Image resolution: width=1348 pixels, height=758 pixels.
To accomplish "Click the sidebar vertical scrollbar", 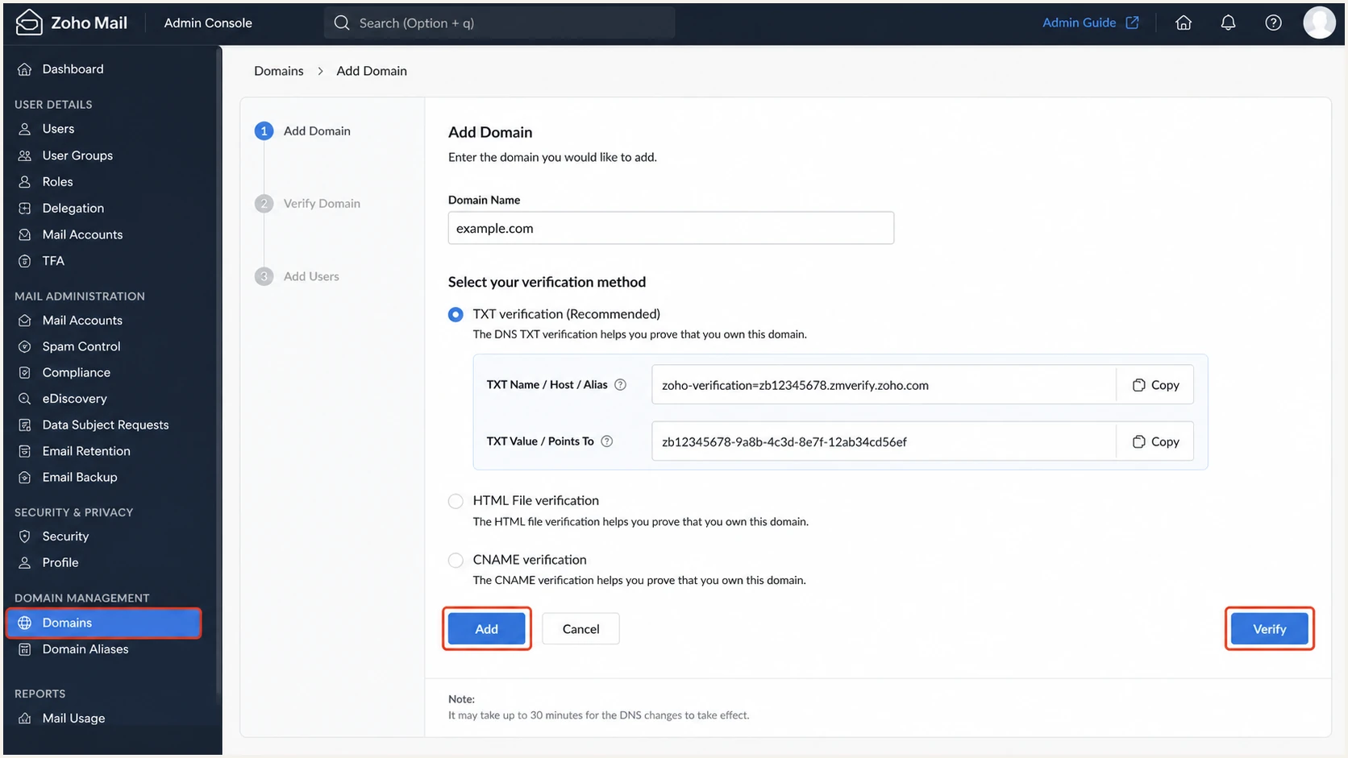I will coord(218,371).
